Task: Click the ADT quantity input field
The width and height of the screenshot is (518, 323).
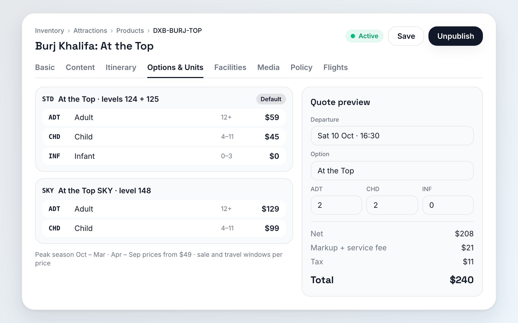Action: coord(336,205)
